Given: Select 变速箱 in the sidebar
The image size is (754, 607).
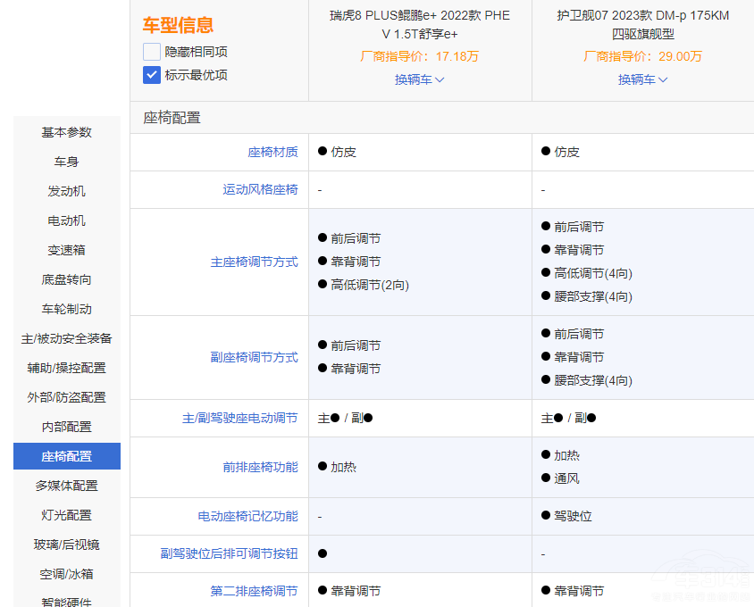Looking at the screenshot, I should click(65, 250).
